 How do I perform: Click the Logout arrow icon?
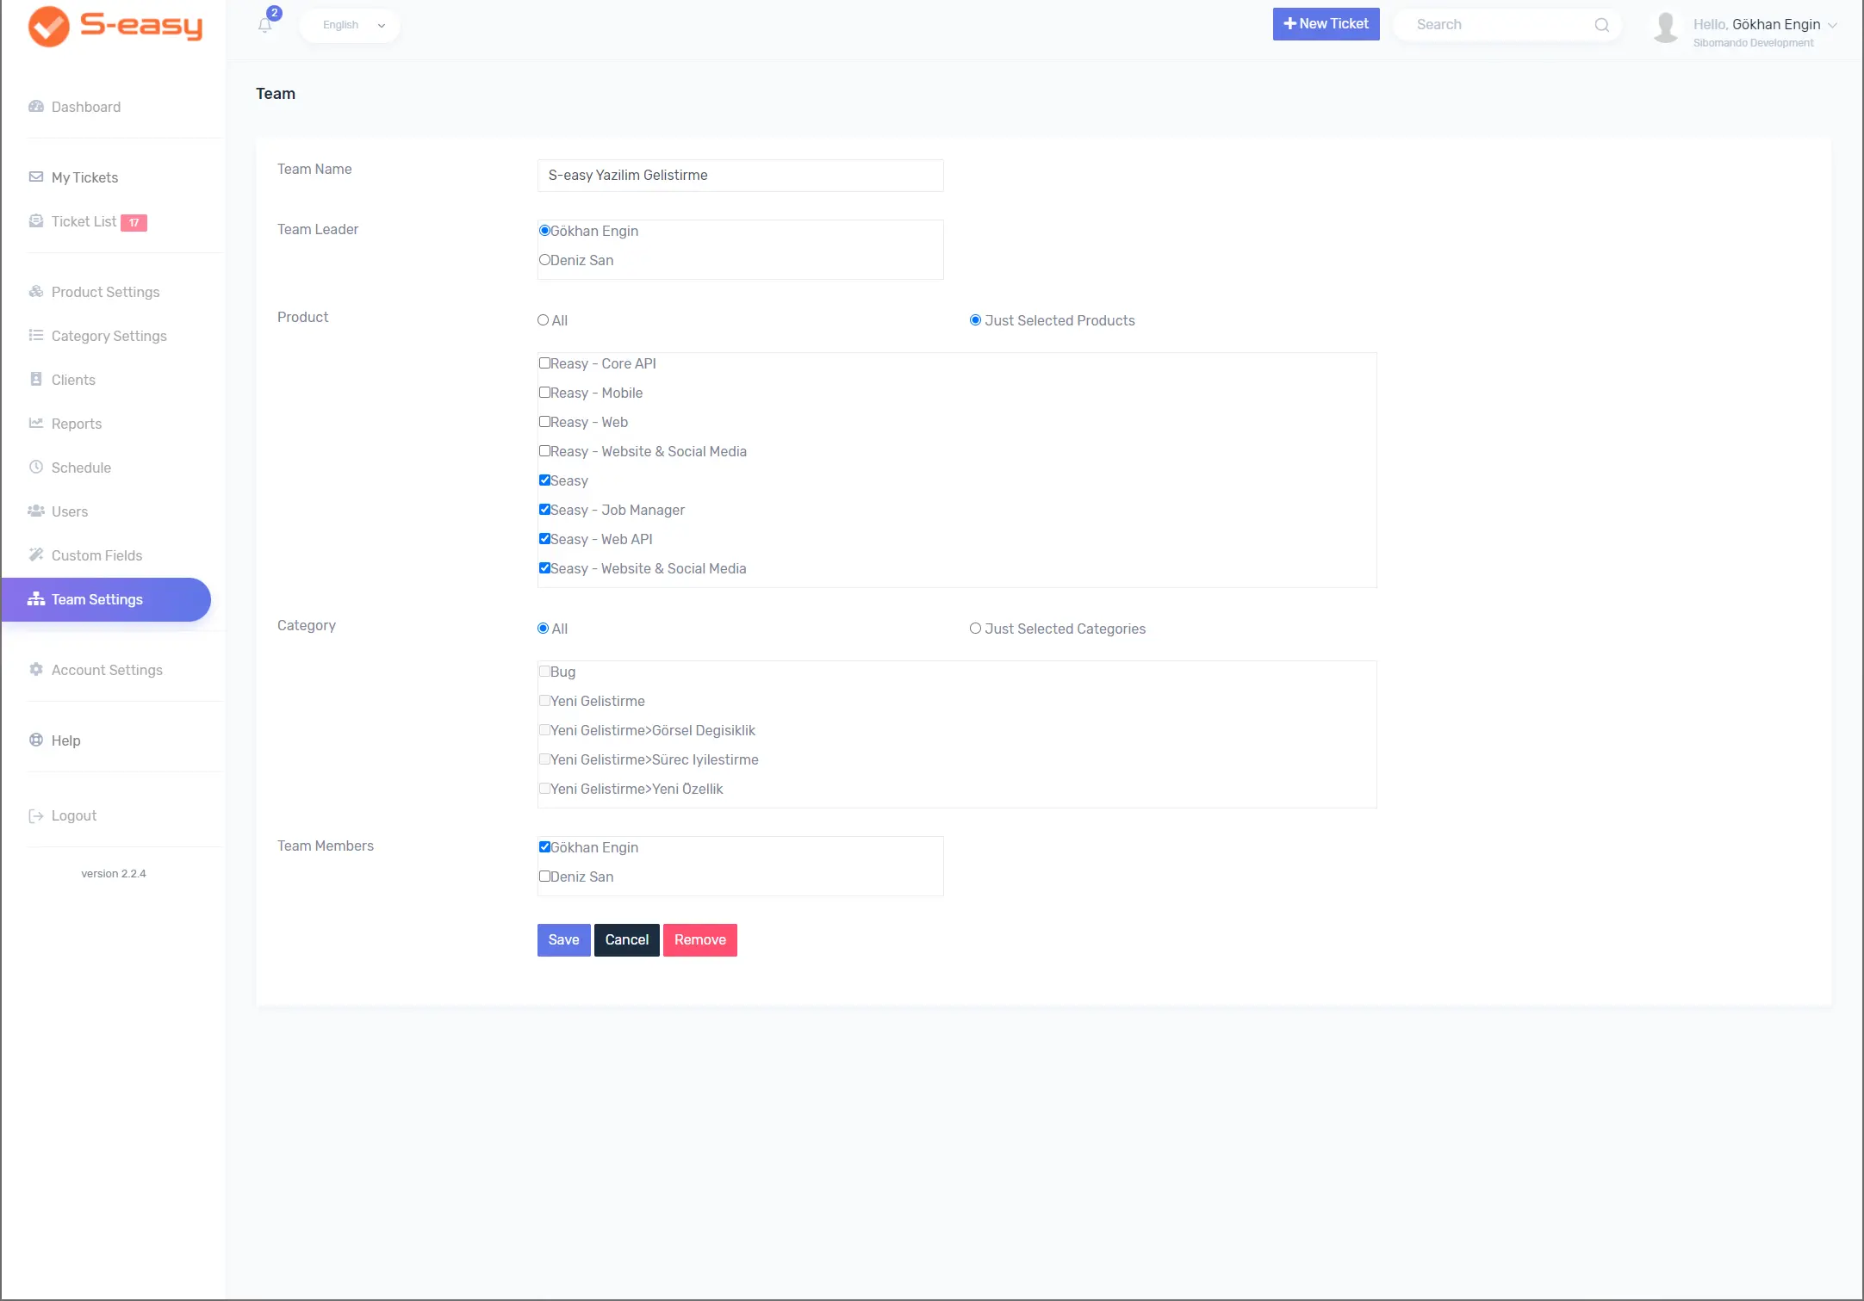(36, 816)
